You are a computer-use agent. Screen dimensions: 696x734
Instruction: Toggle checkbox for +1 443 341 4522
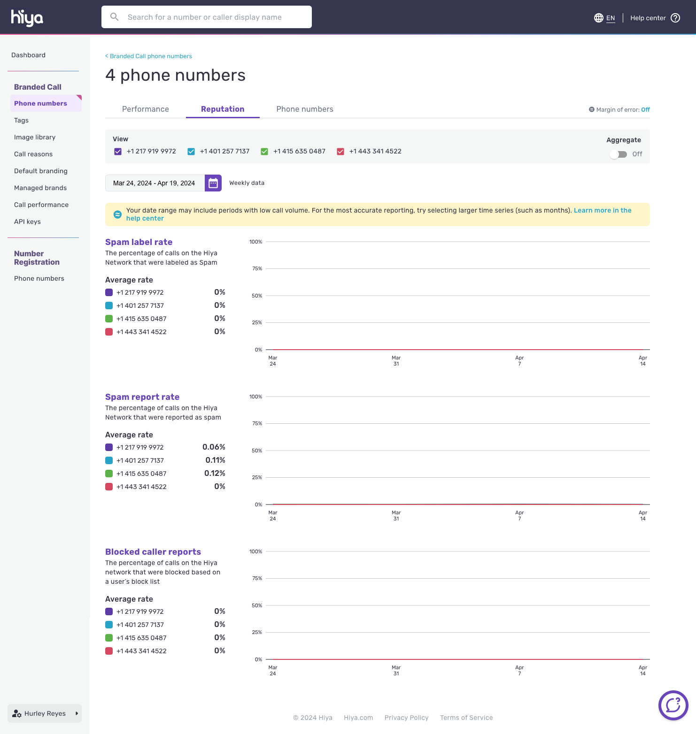(340, 152)
